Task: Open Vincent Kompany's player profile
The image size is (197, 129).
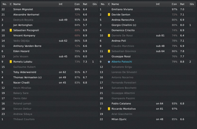Action: [23, 36]
